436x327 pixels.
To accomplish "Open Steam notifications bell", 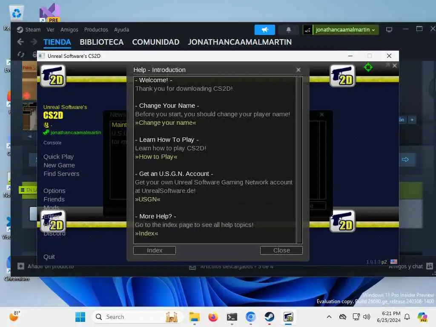I will (288, 30).
